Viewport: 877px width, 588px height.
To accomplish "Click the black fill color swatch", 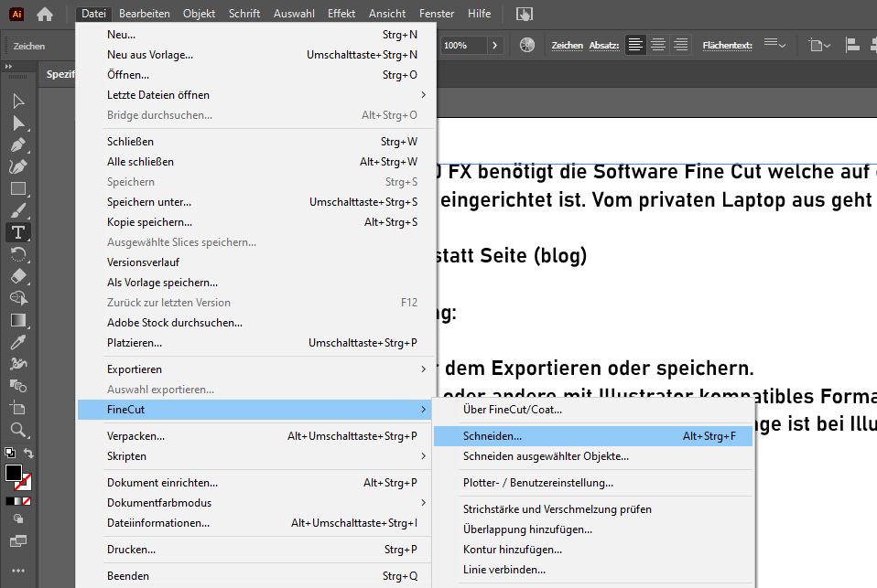I will (13, 473).
